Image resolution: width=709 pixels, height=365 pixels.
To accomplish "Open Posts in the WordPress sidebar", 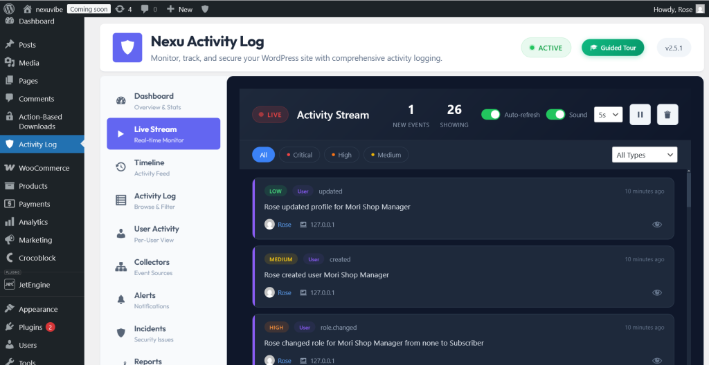I will [42, 45].
